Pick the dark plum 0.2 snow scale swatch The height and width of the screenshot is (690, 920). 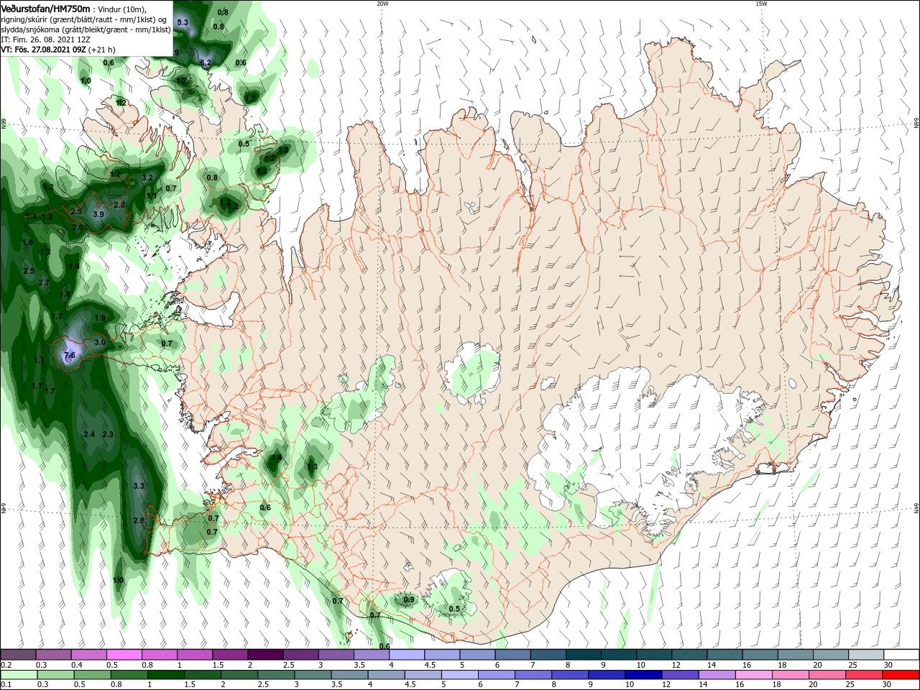19,655
